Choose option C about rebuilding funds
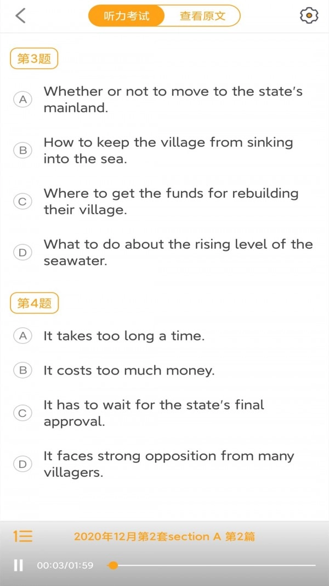This screenshot has width=329, height=586. (x=22, y=202)
